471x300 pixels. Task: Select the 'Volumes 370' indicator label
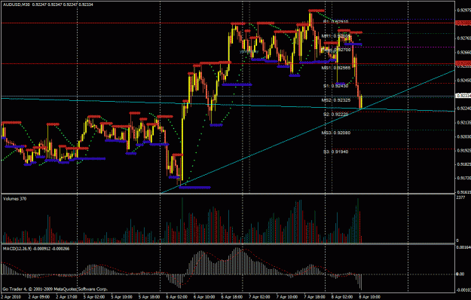coord(14,198)
